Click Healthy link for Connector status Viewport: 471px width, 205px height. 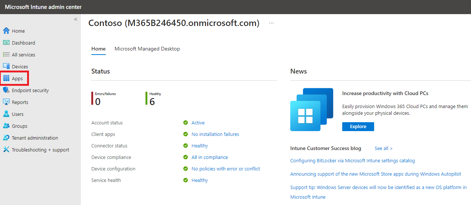click(x=200, y=146)
